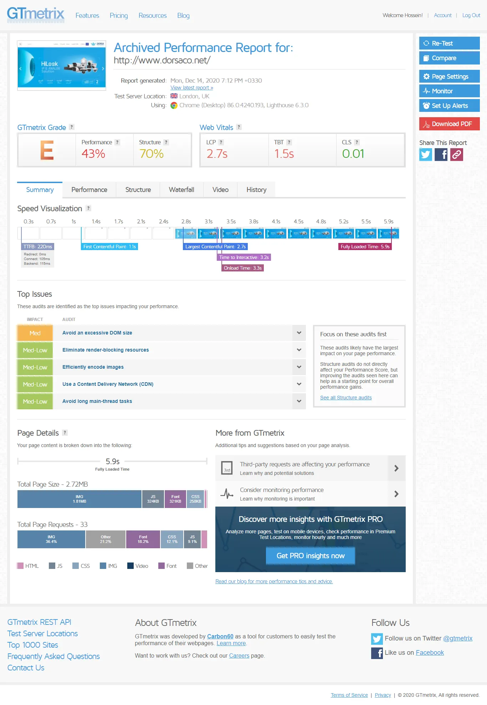Click Get PRO insights now button
The height and width of the screenshot is (705, 487).
(311, 556)
